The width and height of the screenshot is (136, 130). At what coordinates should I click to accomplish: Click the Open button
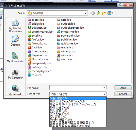pyautogui.click(x=123, y=88)
